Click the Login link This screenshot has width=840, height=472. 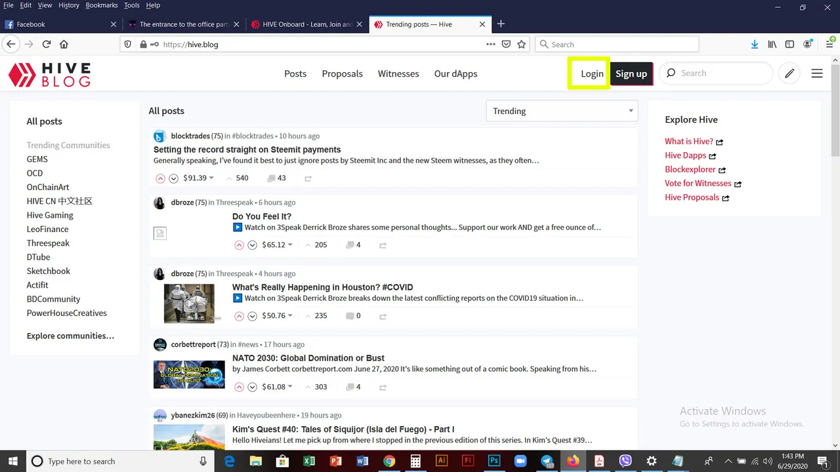click(x=592, y=73)
